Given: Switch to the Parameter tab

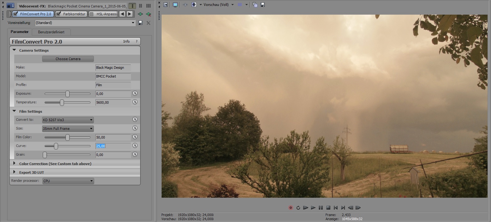Looking at the screenshot, I should pyautogui.click(x=20, y=32).
